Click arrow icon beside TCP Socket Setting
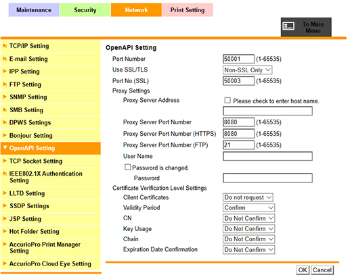Screen dimensions: 350x277 pyautogui.click(x=5, y=161)
